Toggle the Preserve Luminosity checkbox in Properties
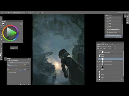 click(8, 72)
